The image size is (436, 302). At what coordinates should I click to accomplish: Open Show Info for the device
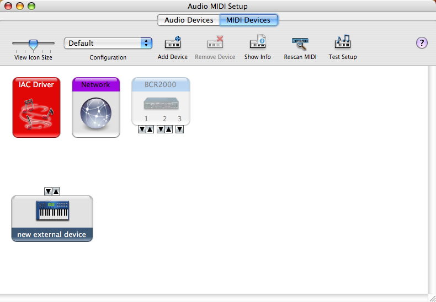(x=258, y=42)
